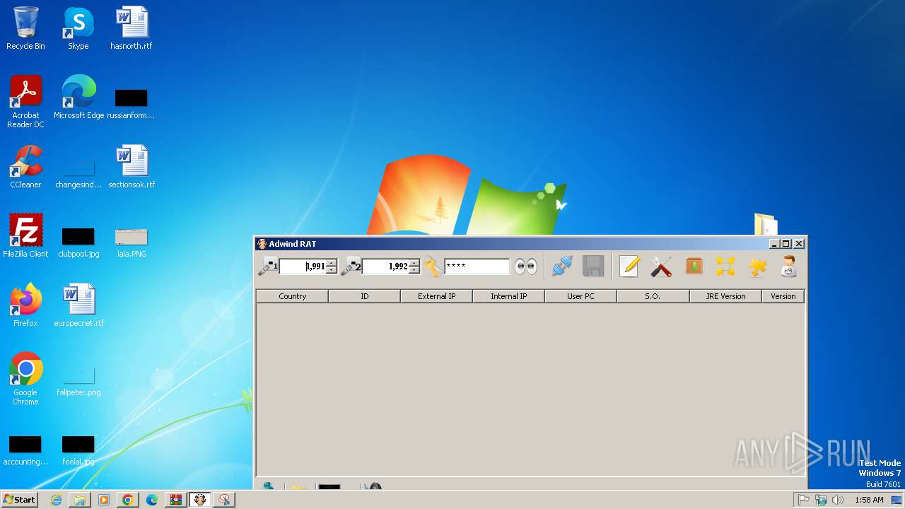The height and width of the screenshot is (509, 905).
Task: Select the Recycle Bin desktop icon
Action: click(x=25, y=29)
